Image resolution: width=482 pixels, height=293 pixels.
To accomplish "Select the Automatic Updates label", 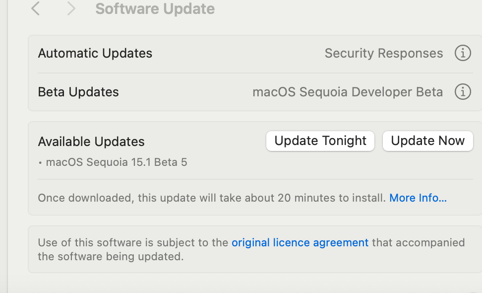I will (x=95, y=53).
